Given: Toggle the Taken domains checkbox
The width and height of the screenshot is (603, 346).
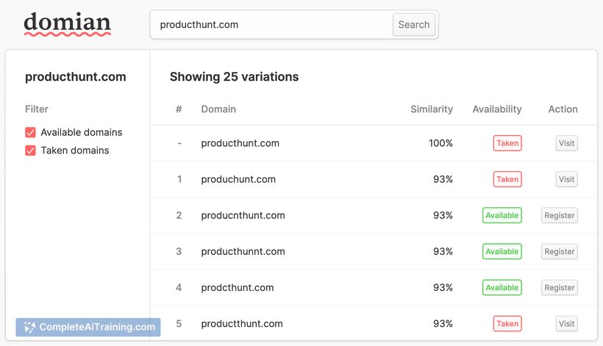Looking at the screenshot, I should click(31, 151).
